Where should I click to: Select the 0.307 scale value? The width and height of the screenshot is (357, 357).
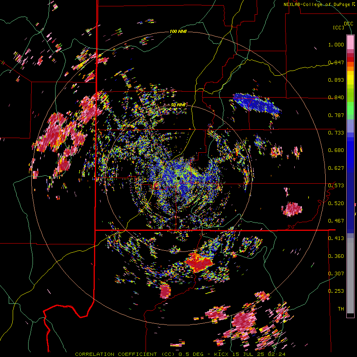coord(336,273)
